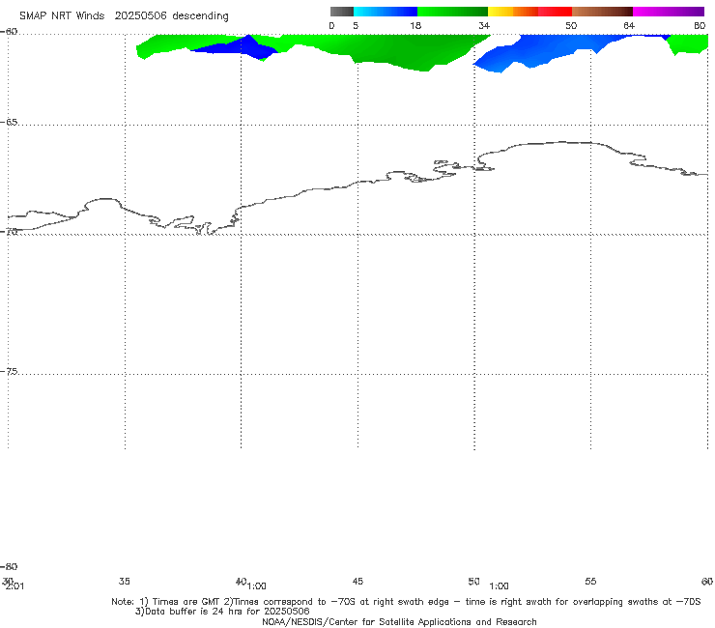Click the "3)Data buffer is 24 hrs" note line

(222, 612)
